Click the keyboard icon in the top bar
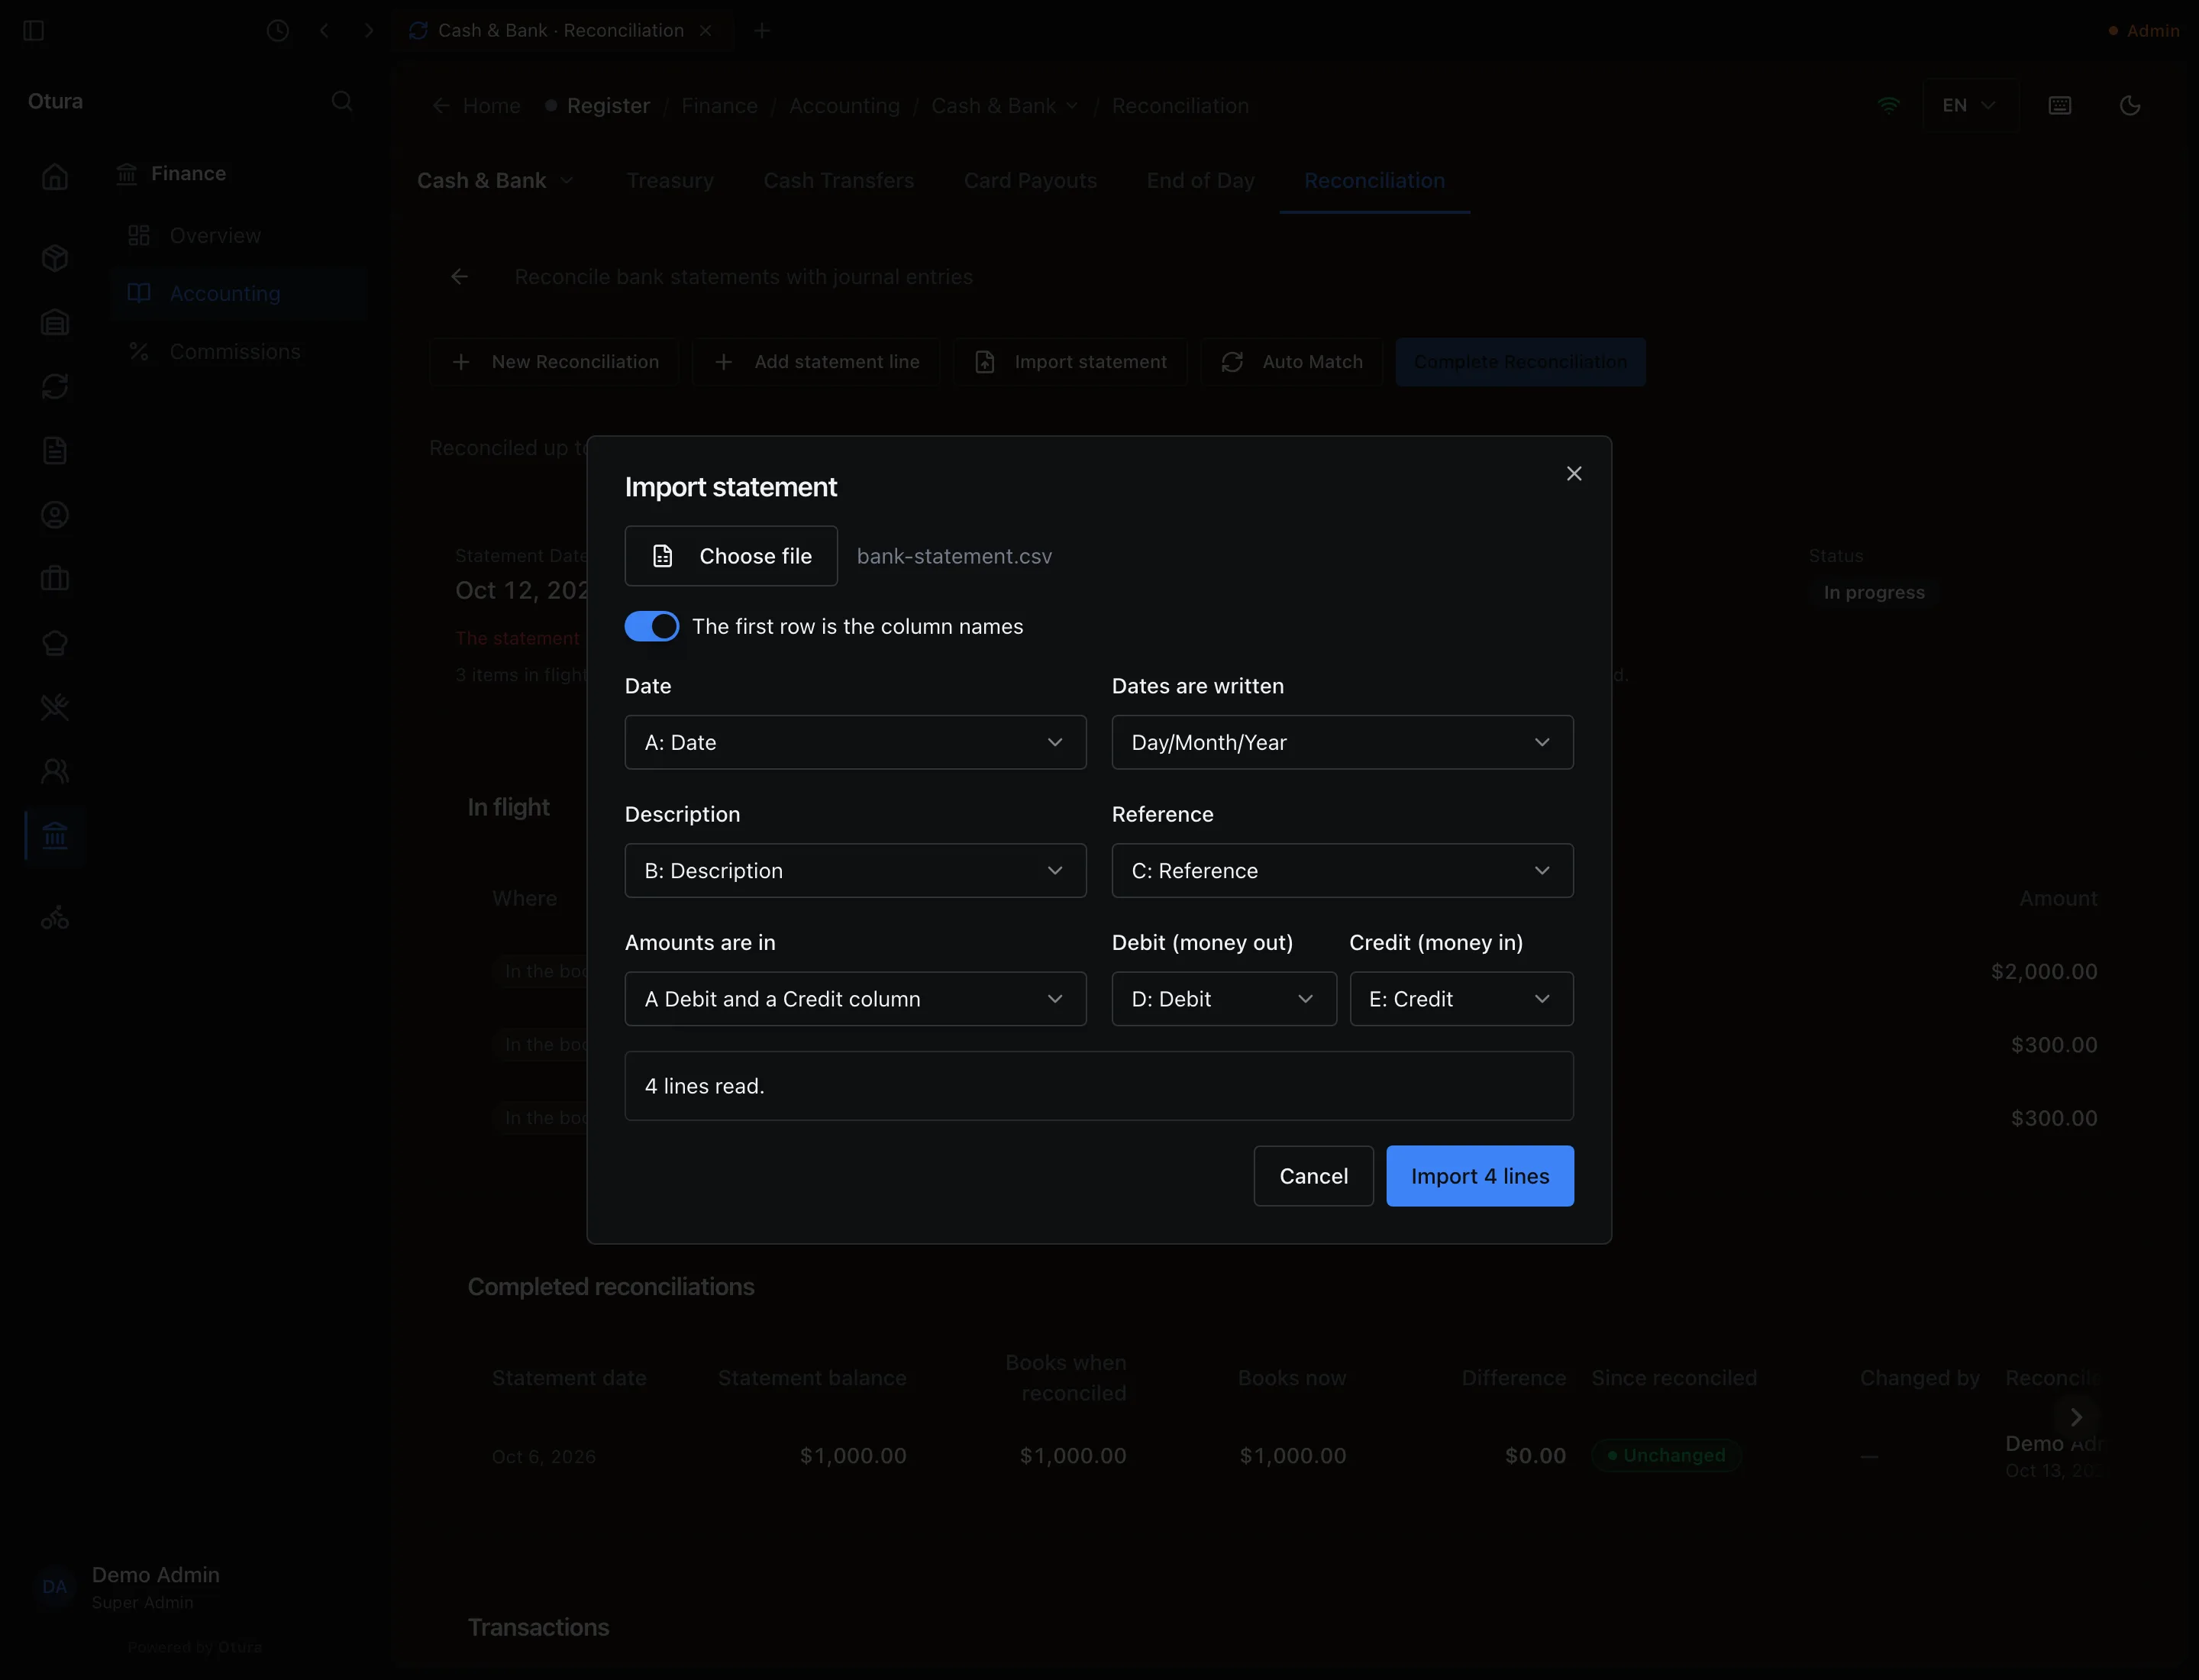 [2059, 105]
